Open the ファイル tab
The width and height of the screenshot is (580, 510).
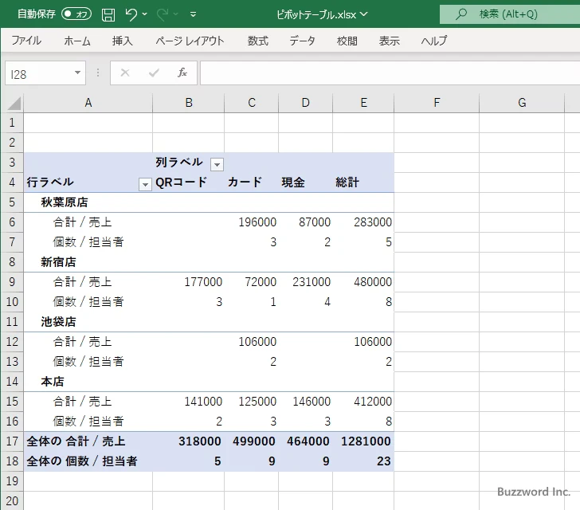coord(25,41)
